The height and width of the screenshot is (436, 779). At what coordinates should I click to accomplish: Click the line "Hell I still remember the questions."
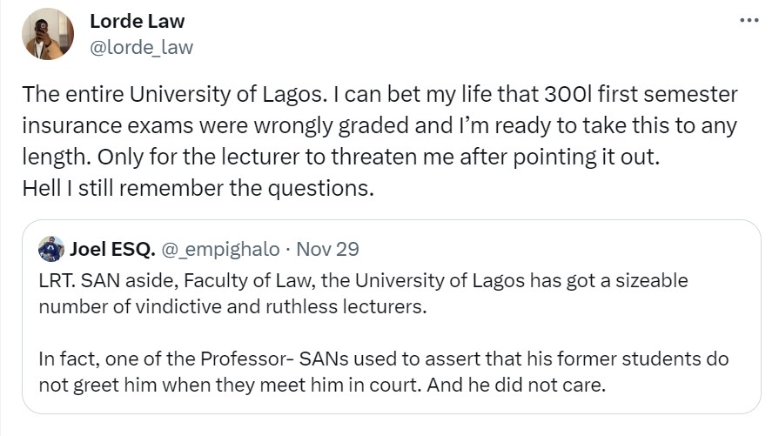click(x=198, y=188)
